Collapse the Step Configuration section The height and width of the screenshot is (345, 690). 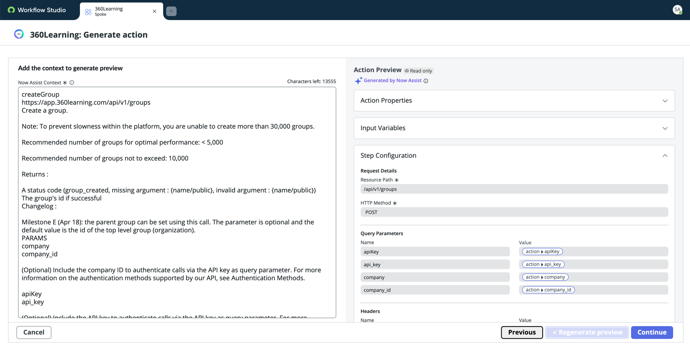click(665, 155)
